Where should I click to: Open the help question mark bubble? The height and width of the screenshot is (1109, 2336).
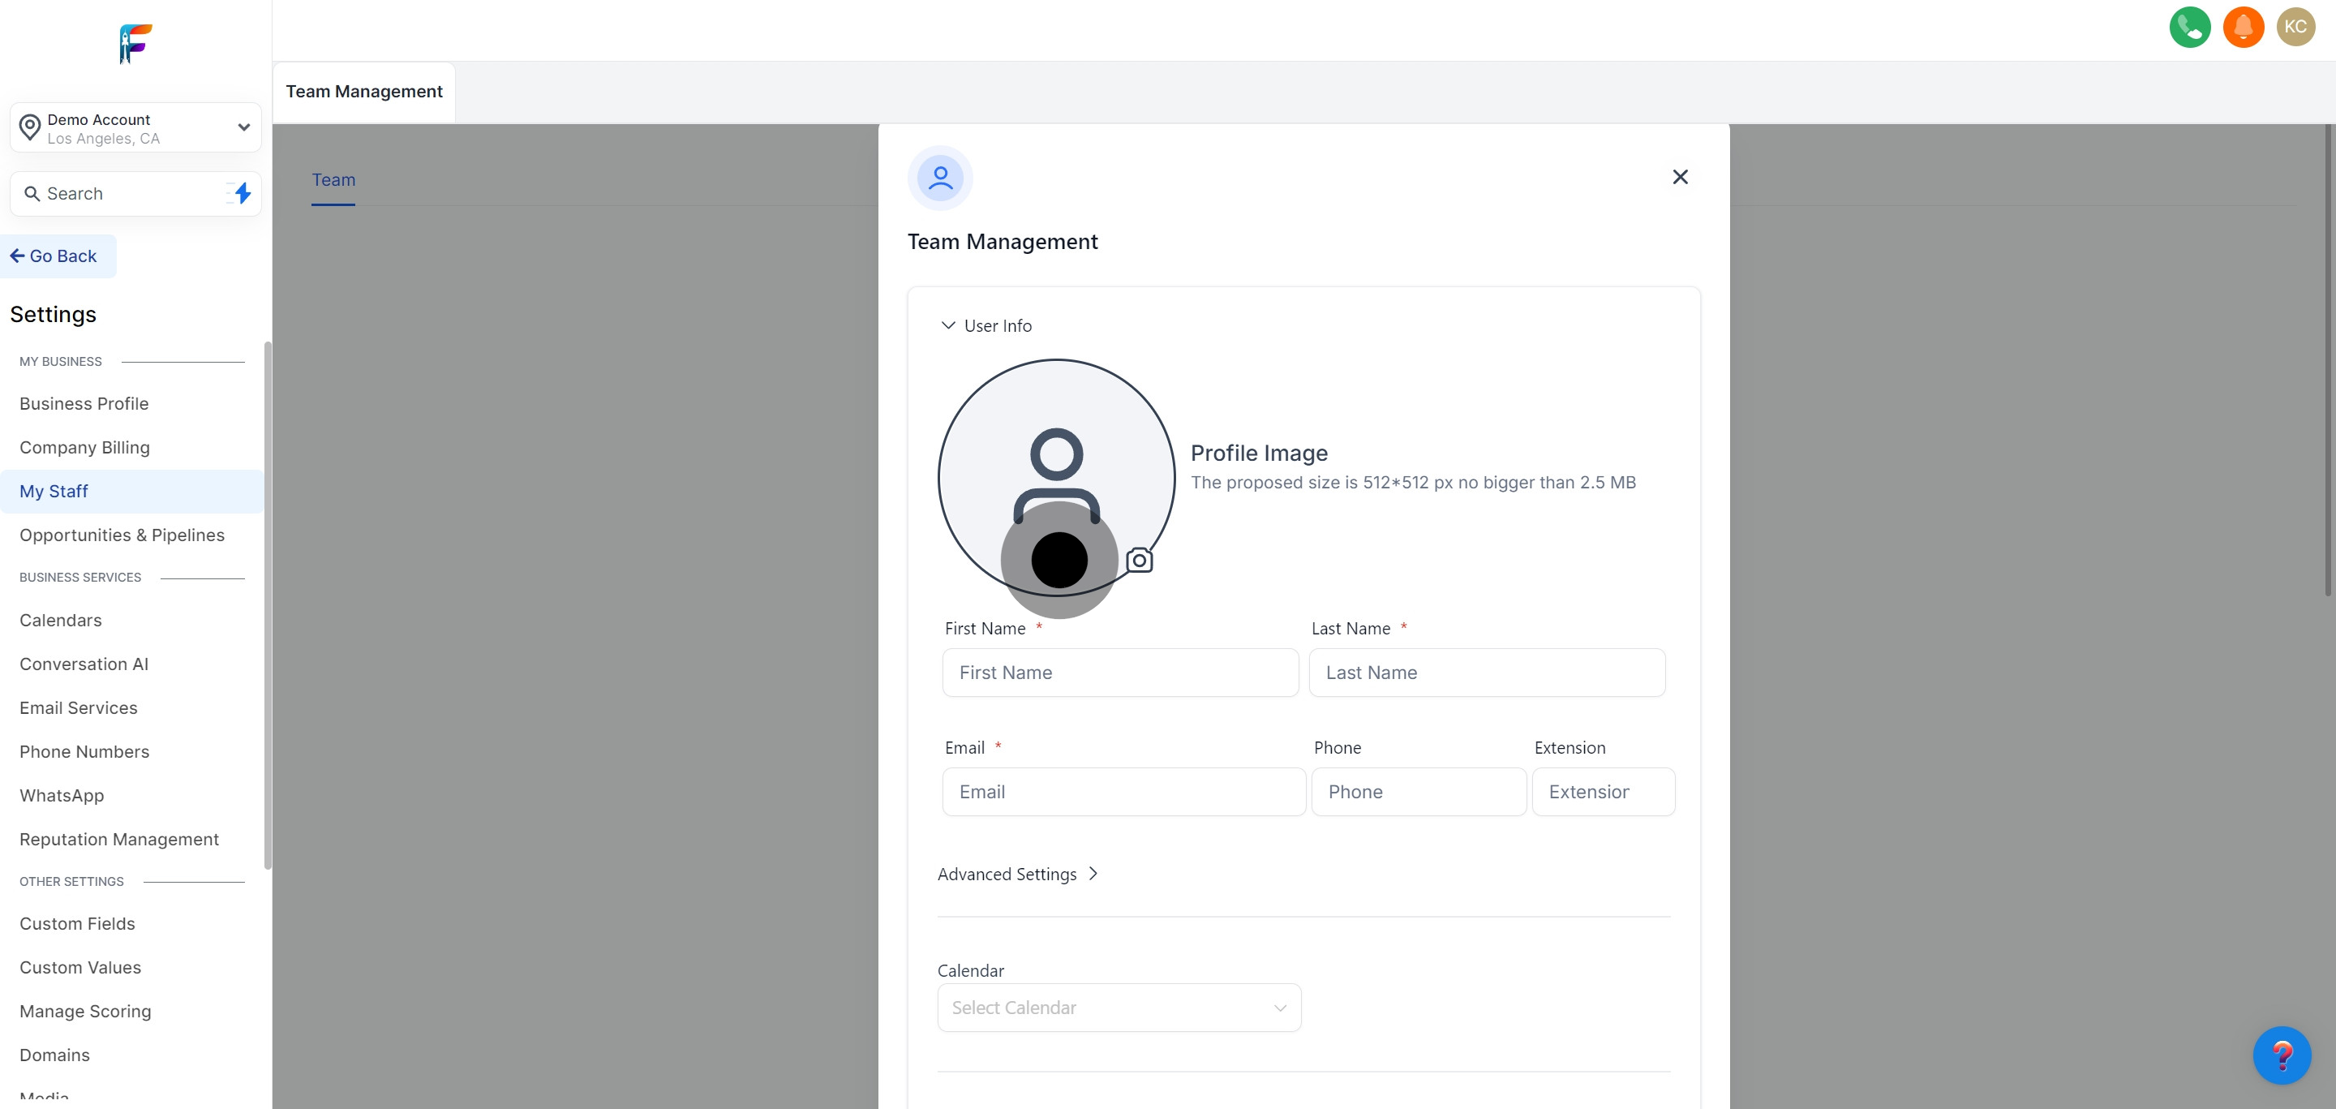coord(2283,1055)
